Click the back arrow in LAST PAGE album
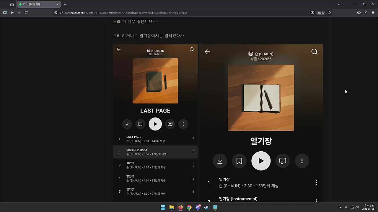The image size is (378, 212). tap(118, 49)
